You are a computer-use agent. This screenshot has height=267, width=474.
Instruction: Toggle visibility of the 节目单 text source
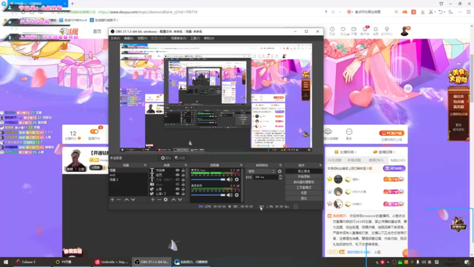177,170
